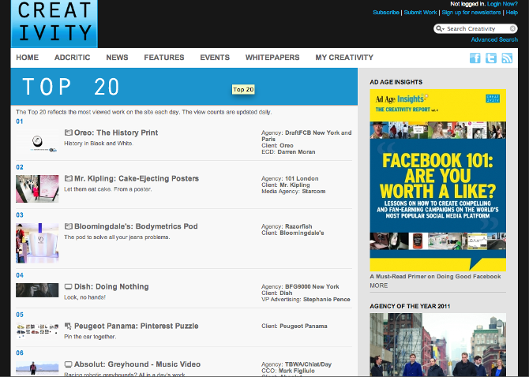Screen dimensions: 529x377
Task: Click the Peugeot Pinterest Puzzle thumbnail
Action: [37, 330]
